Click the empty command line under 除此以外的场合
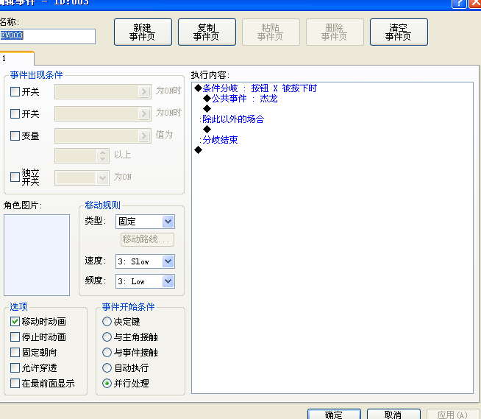Viewport: 481px width, 419px height. coord(207,129)
